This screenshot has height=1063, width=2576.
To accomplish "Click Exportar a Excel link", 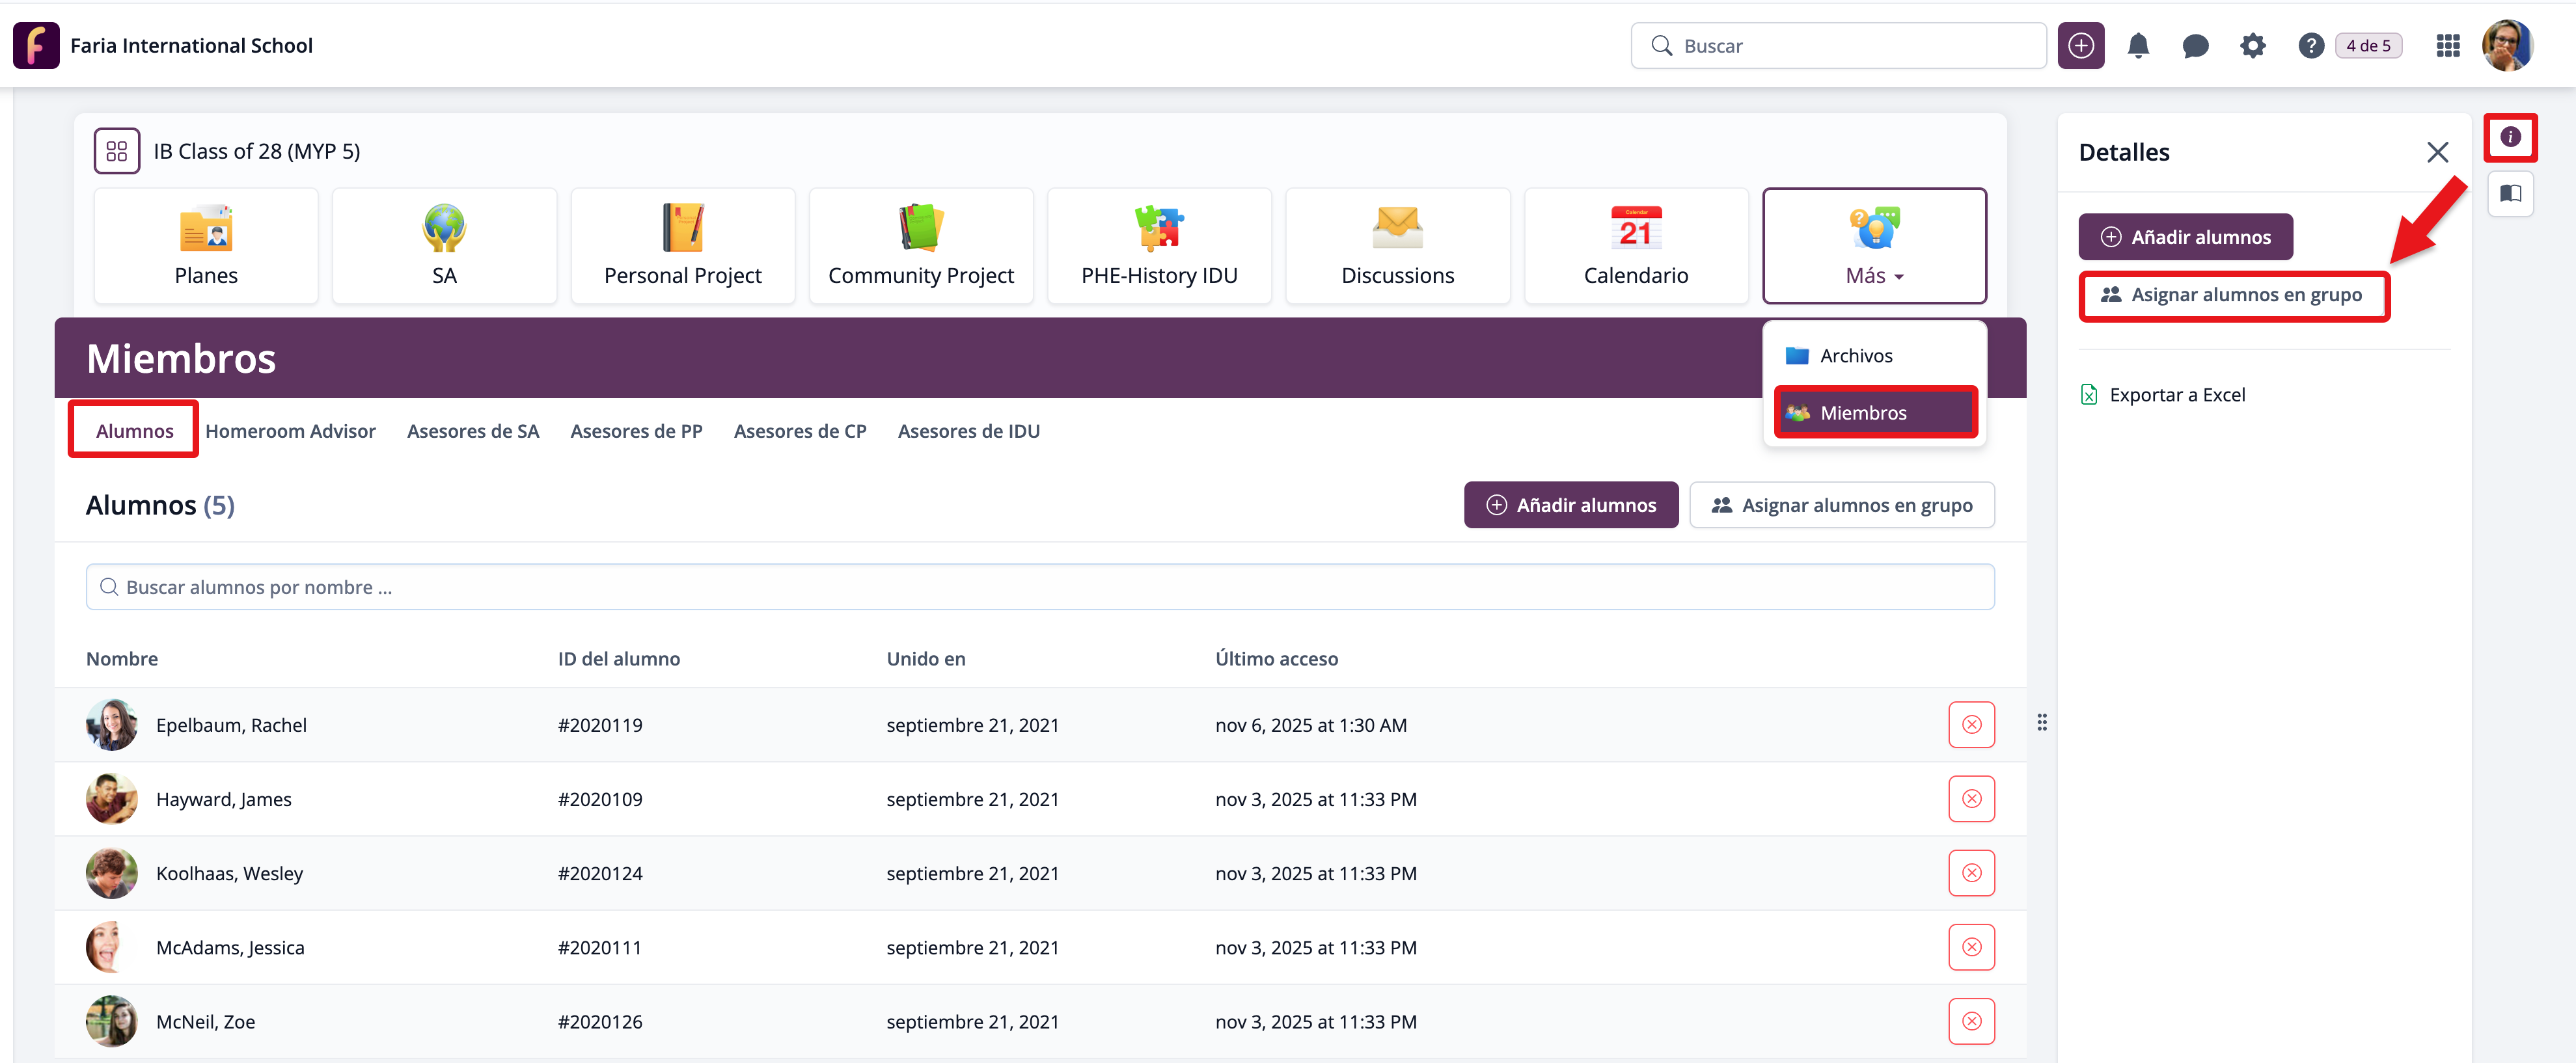I will coord(2176,395).
